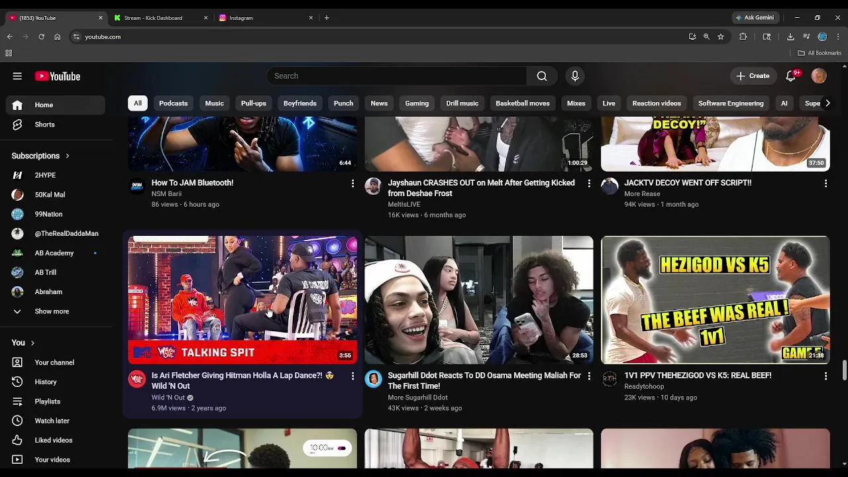Expand the Subscriptions section chevron
The height and width of the screenshot is (477, 848).
coord(67,156)
